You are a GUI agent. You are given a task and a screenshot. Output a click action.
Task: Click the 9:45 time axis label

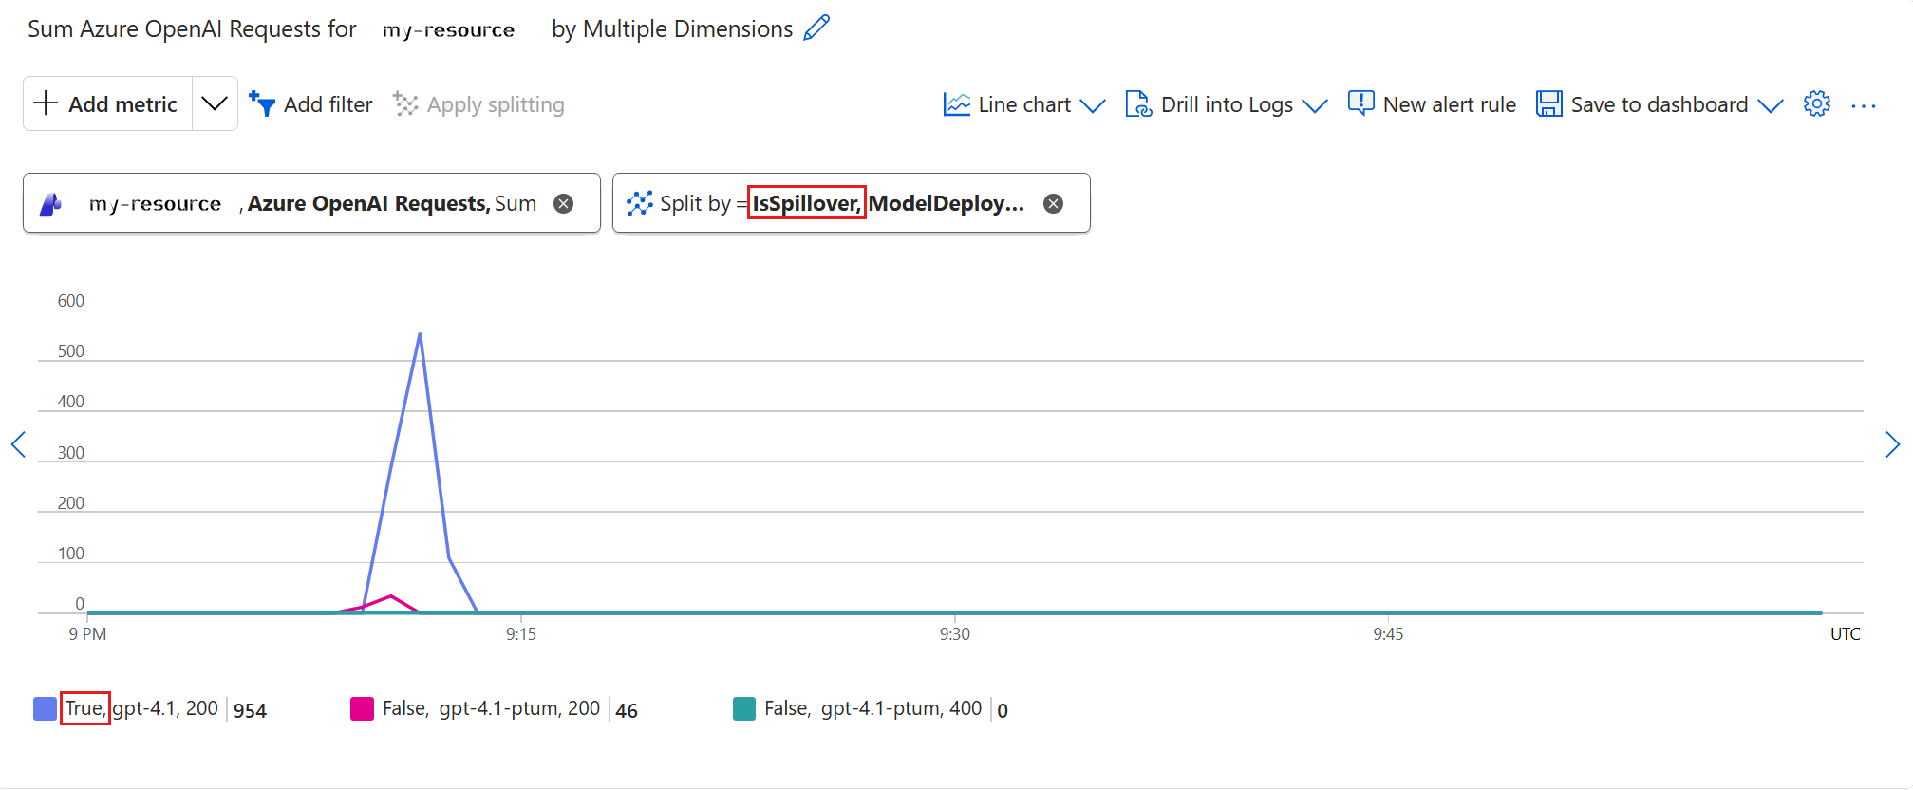point(1388,634)
